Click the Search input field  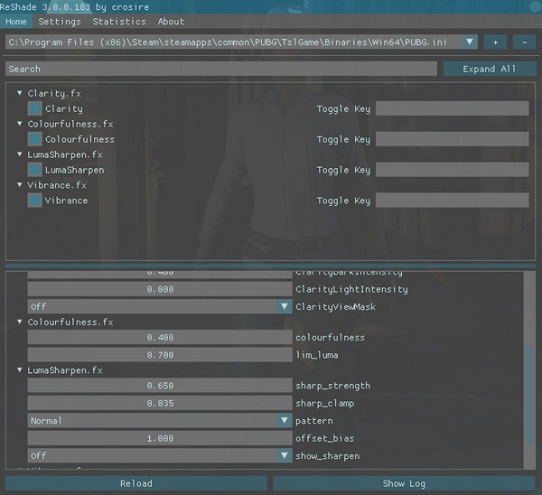click(221, 69)
